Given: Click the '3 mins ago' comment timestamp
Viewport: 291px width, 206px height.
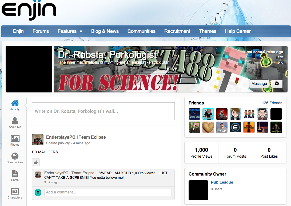Looking at the screenshot, I should (x=51, y=182).
